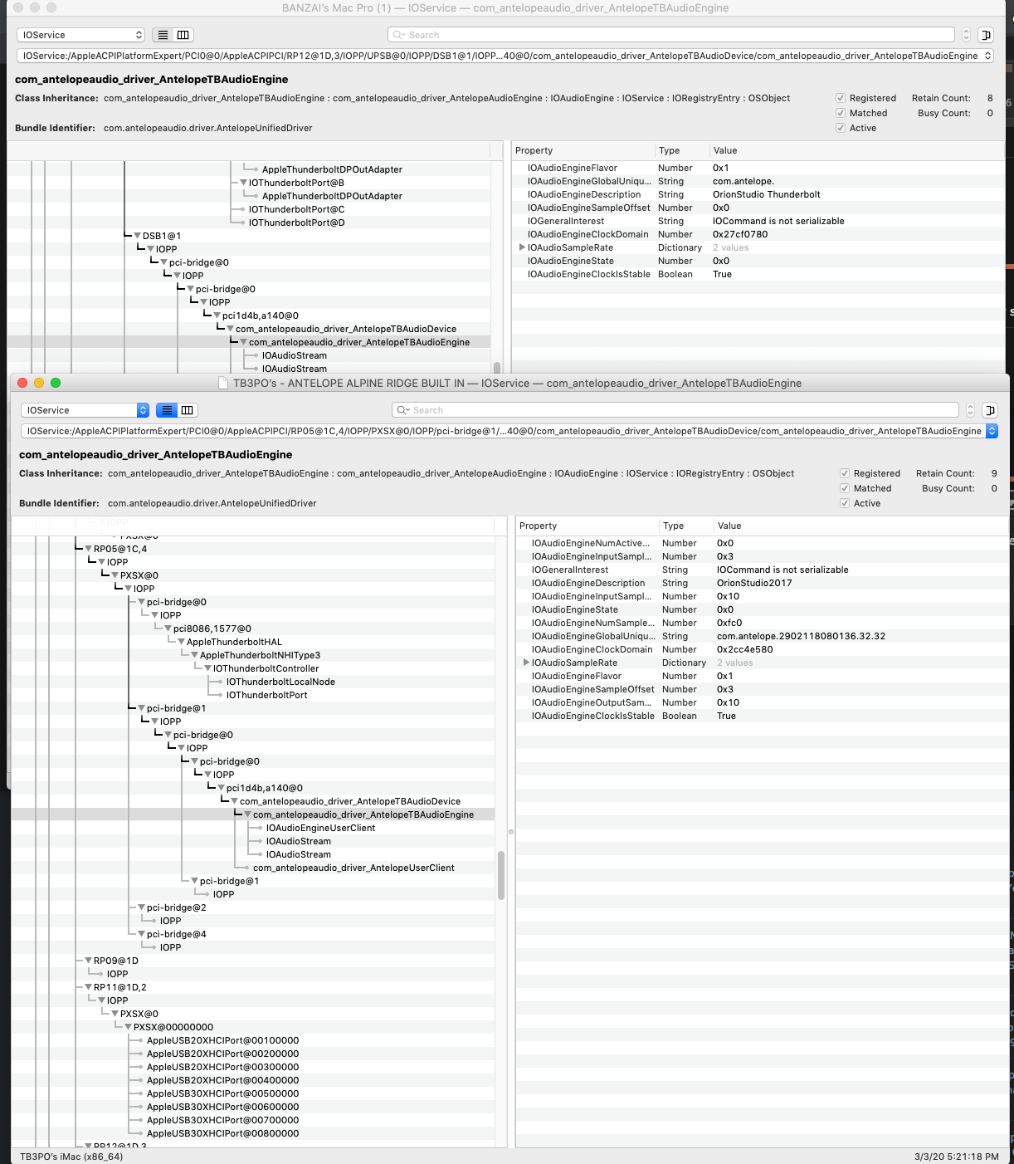Click document proxy icon in TB3PO's window title
Screen dimensions: 1014x1164
click(x=222, y=383)
